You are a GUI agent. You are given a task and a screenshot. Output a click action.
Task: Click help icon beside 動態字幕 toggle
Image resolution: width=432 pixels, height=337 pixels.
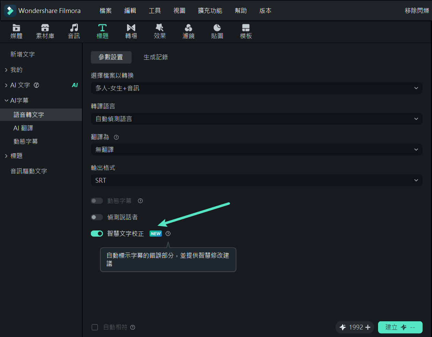[x=140, y=201]
